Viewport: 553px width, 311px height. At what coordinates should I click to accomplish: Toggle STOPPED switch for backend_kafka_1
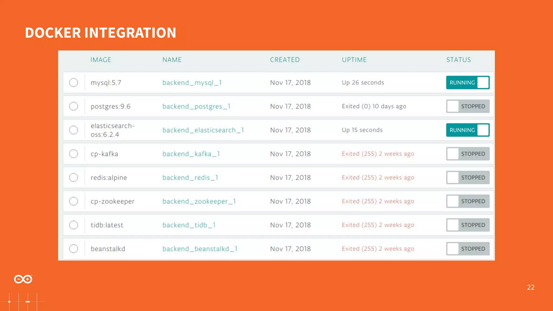[468, 154]
